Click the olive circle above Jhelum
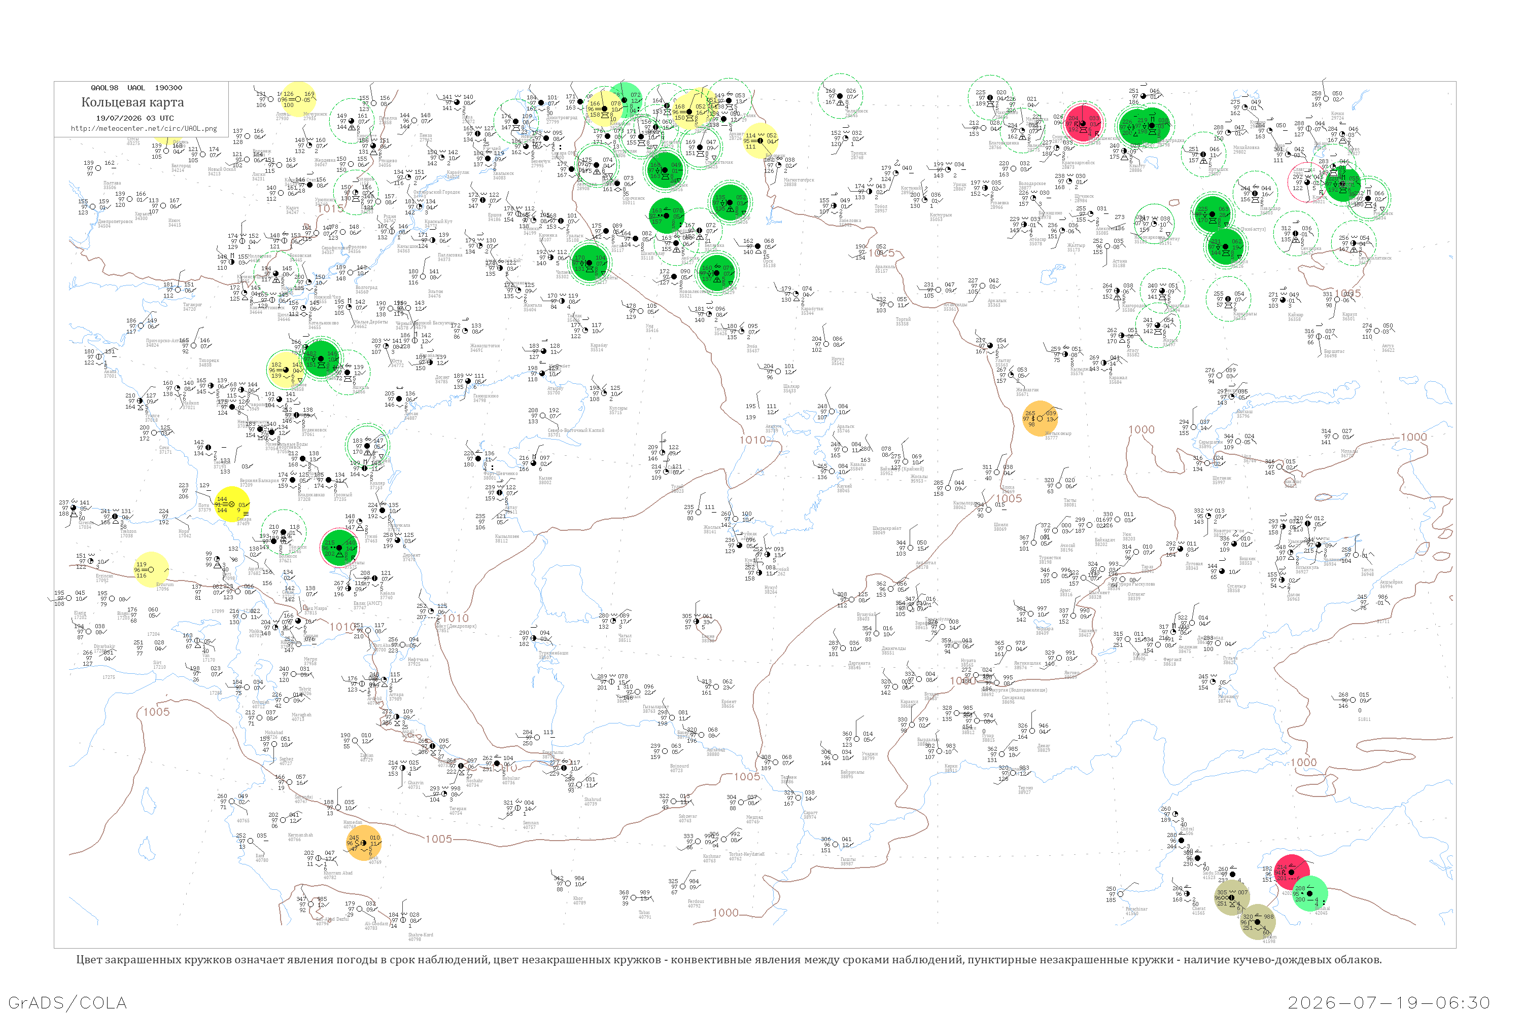1522x1014 pixels. tap(1258, 922)
